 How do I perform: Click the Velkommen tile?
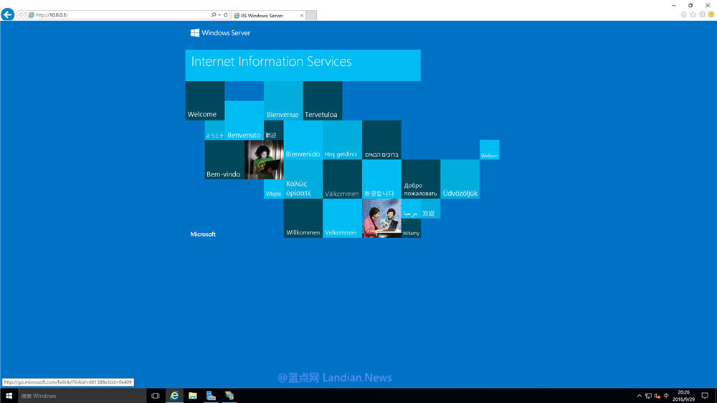click(342, 218)
